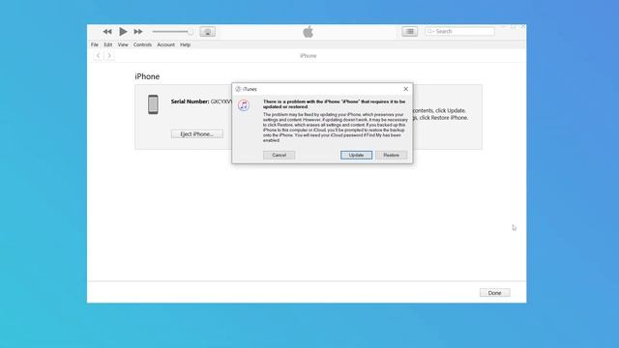Click the play button in iTunes

(x=123, y=31)
